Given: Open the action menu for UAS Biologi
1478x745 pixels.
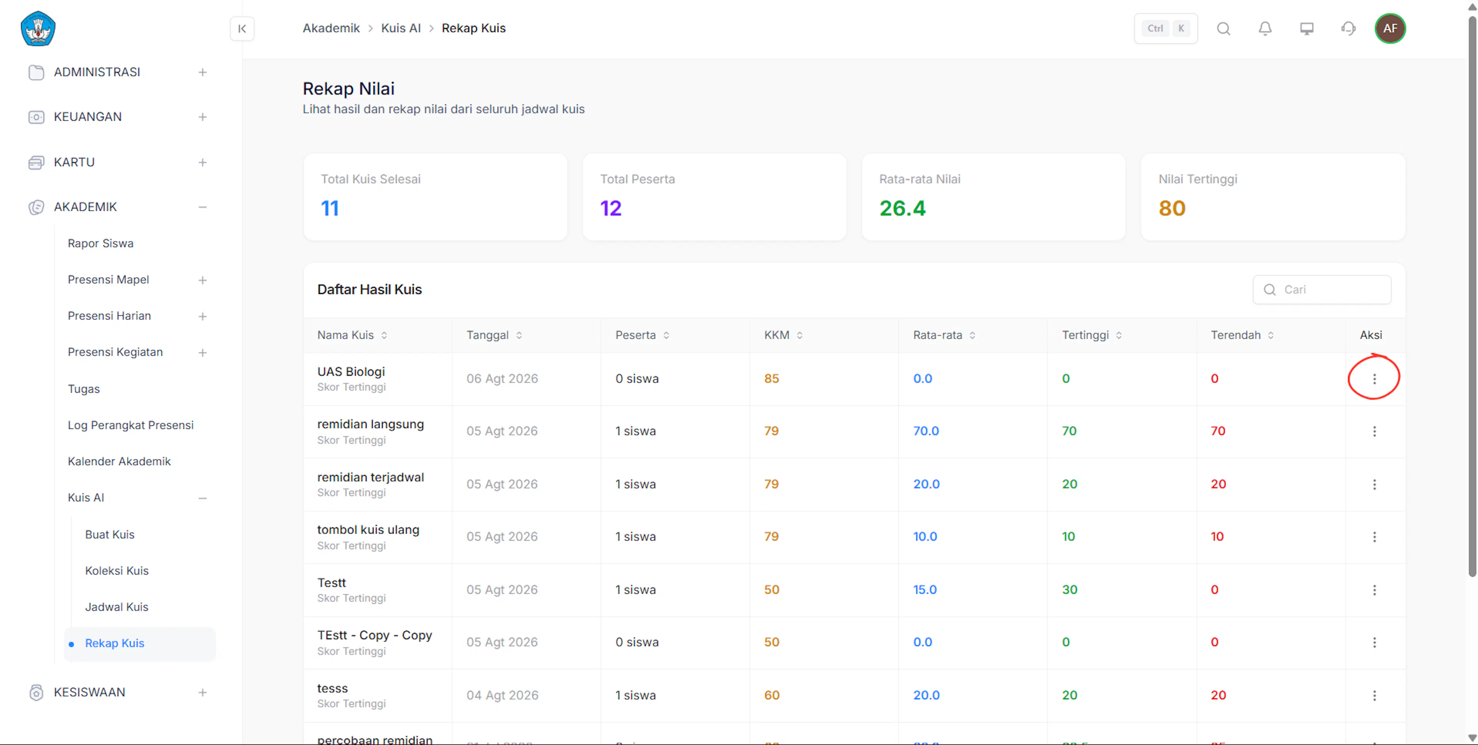Looking at the screenshot, I should [x=1374, y=378].
